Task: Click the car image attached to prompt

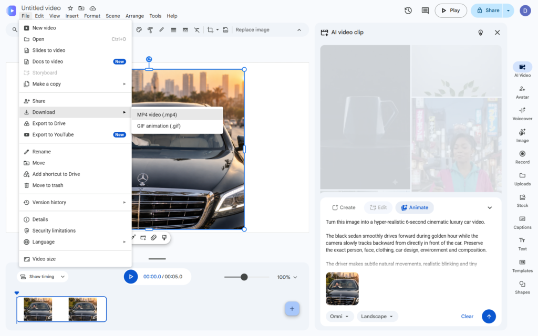Action: click(x=342, y=289)
